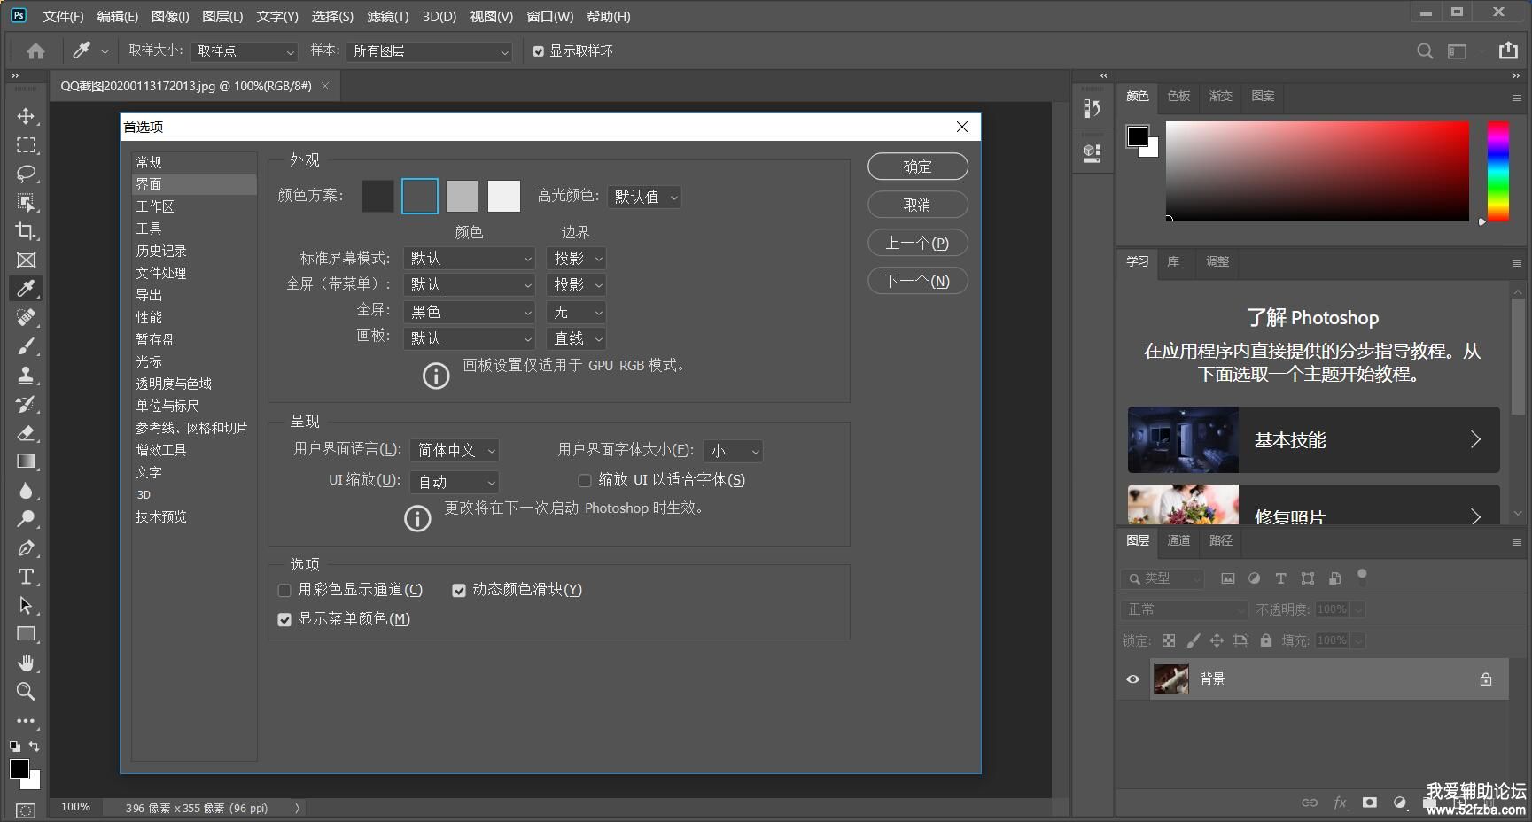Click the 确定 button

pos(917,167)
